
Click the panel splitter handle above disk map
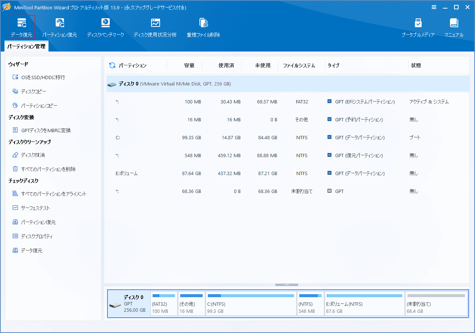tap(287, 285)
